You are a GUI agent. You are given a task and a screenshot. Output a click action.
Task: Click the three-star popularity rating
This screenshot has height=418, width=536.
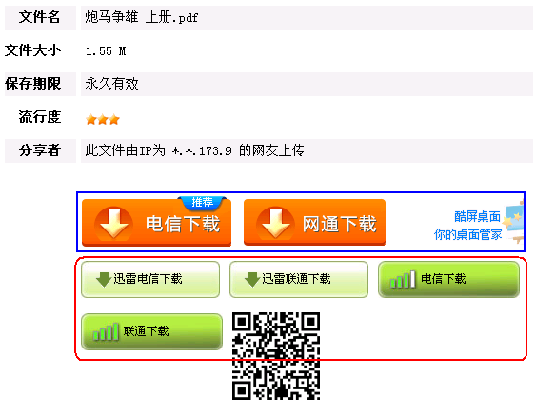pyautogui.click(x=103, y=119)
